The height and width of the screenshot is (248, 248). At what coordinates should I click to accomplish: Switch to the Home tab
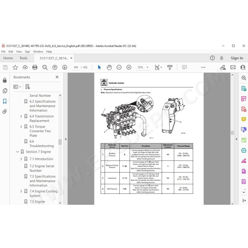click(8, 58)
